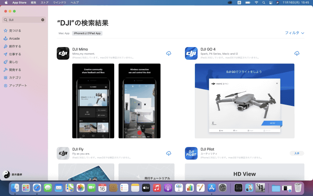Open the 編集 menu

[x=34, y=3]
